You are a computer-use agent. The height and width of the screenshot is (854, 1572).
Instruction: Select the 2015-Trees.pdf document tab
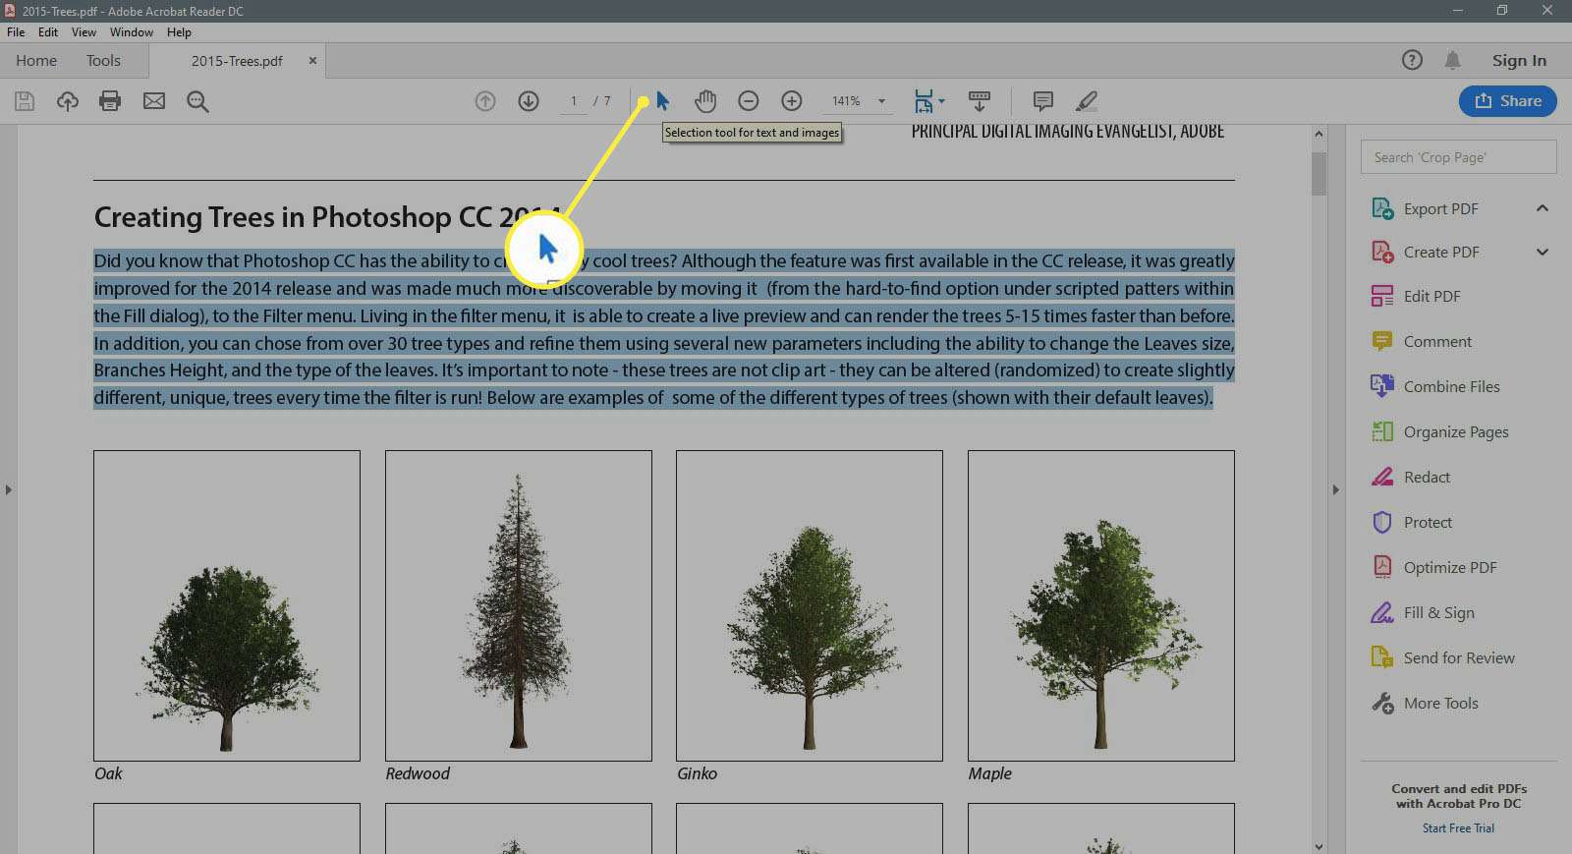(x=237, y=60)
